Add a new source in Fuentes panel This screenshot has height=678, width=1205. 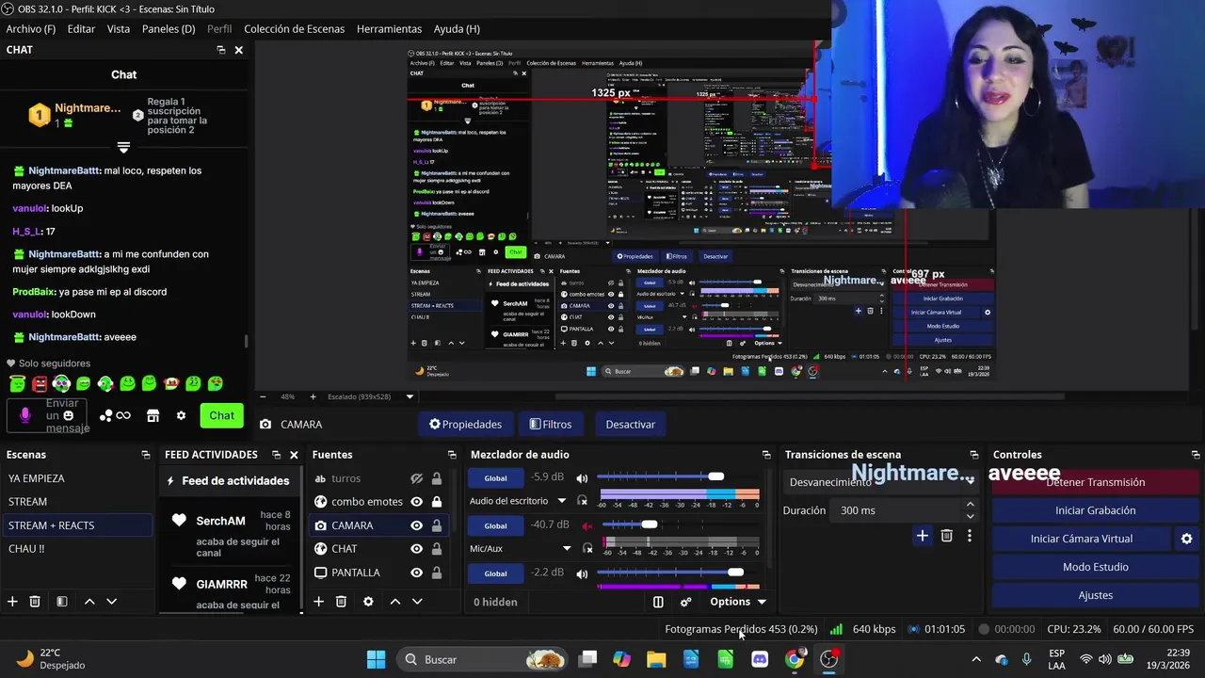[x=318, y=602]
